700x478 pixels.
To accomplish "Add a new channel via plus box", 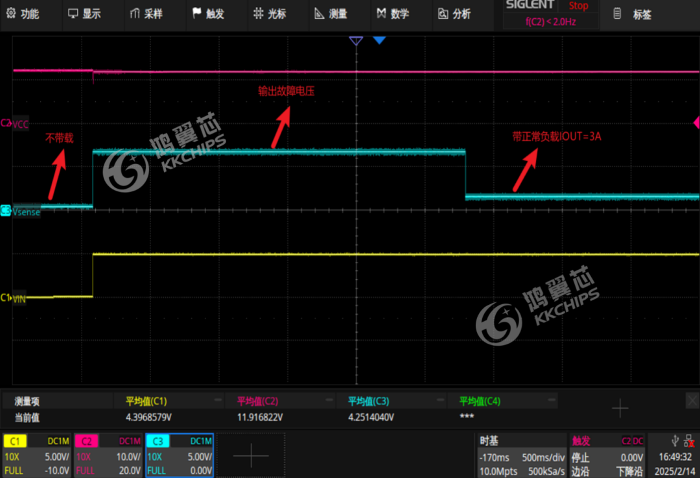I will [x=251, y=455].
